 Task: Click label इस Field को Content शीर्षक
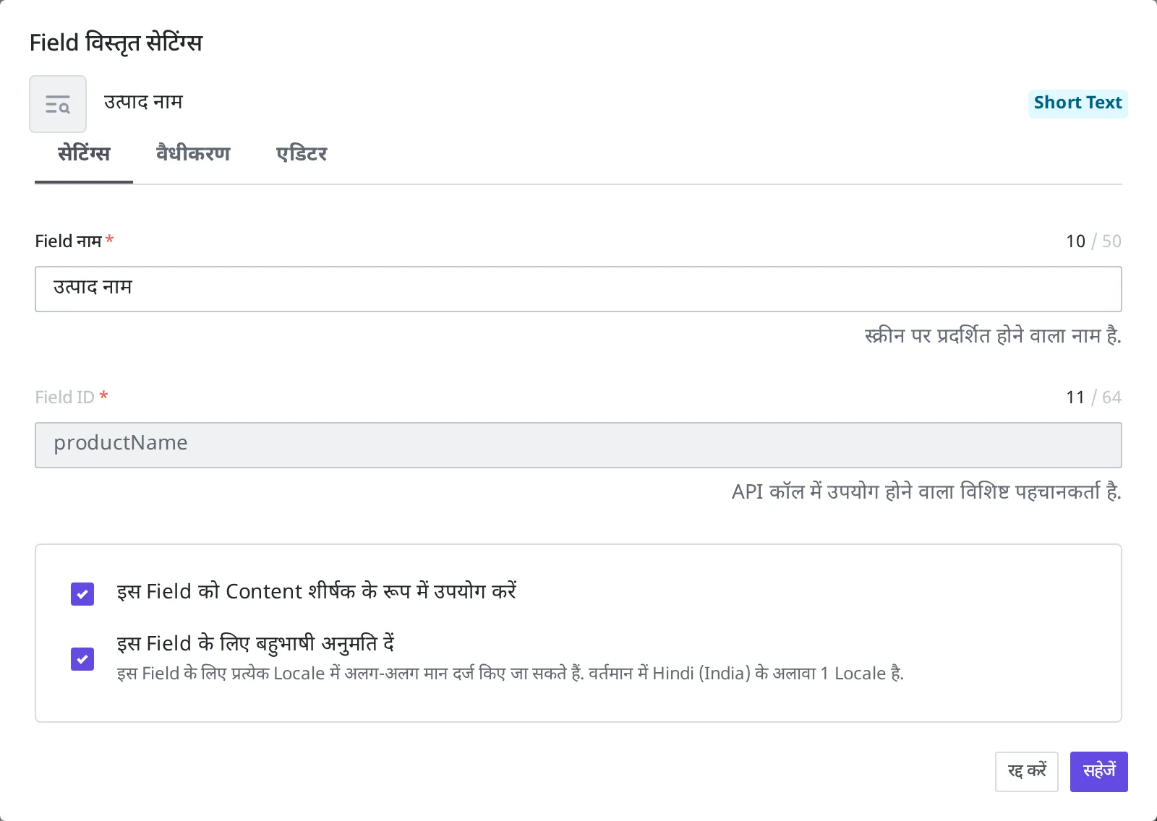click(317, 591)
